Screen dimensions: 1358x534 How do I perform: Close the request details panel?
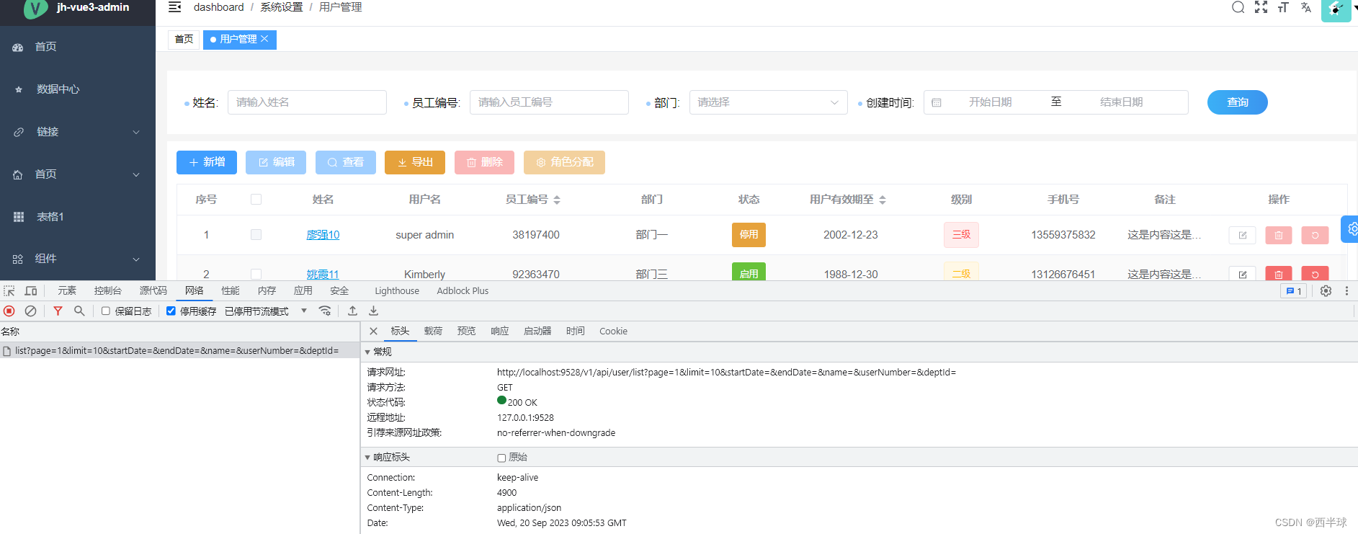[x=373, y=331]
